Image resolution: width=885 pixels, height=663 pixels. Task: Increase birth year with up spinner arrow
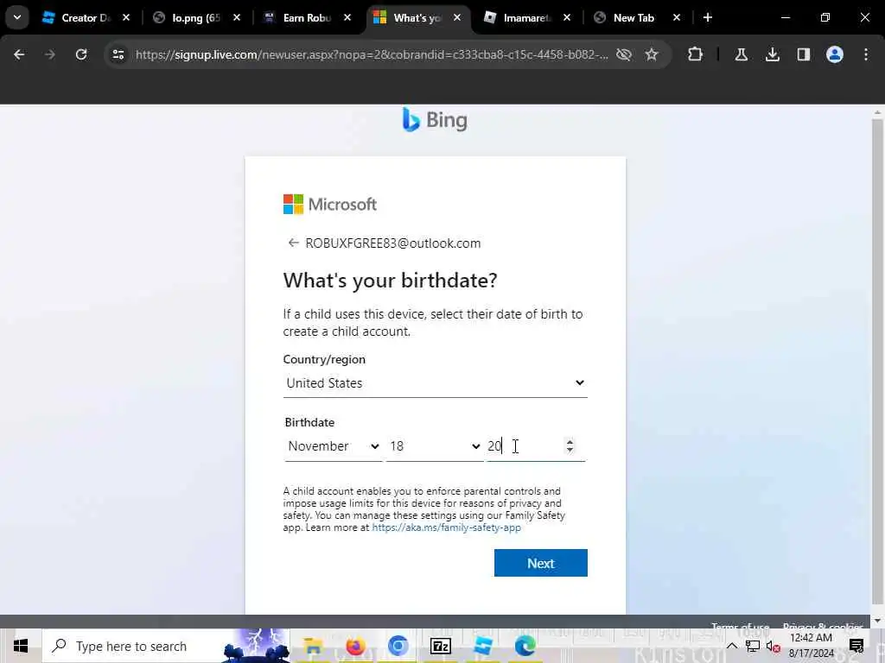(x=570, y=443)
